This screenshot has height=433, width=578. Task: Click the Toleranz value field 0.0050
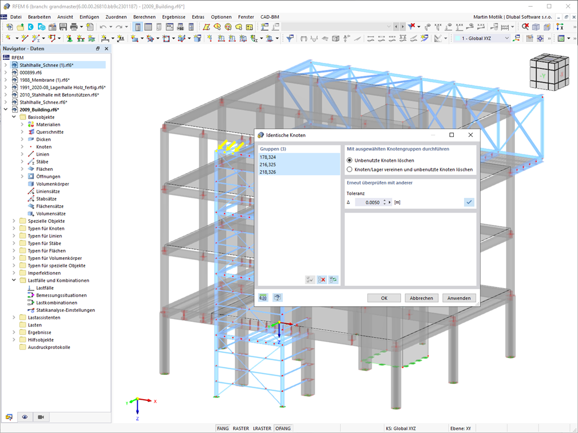pos(369,202)
